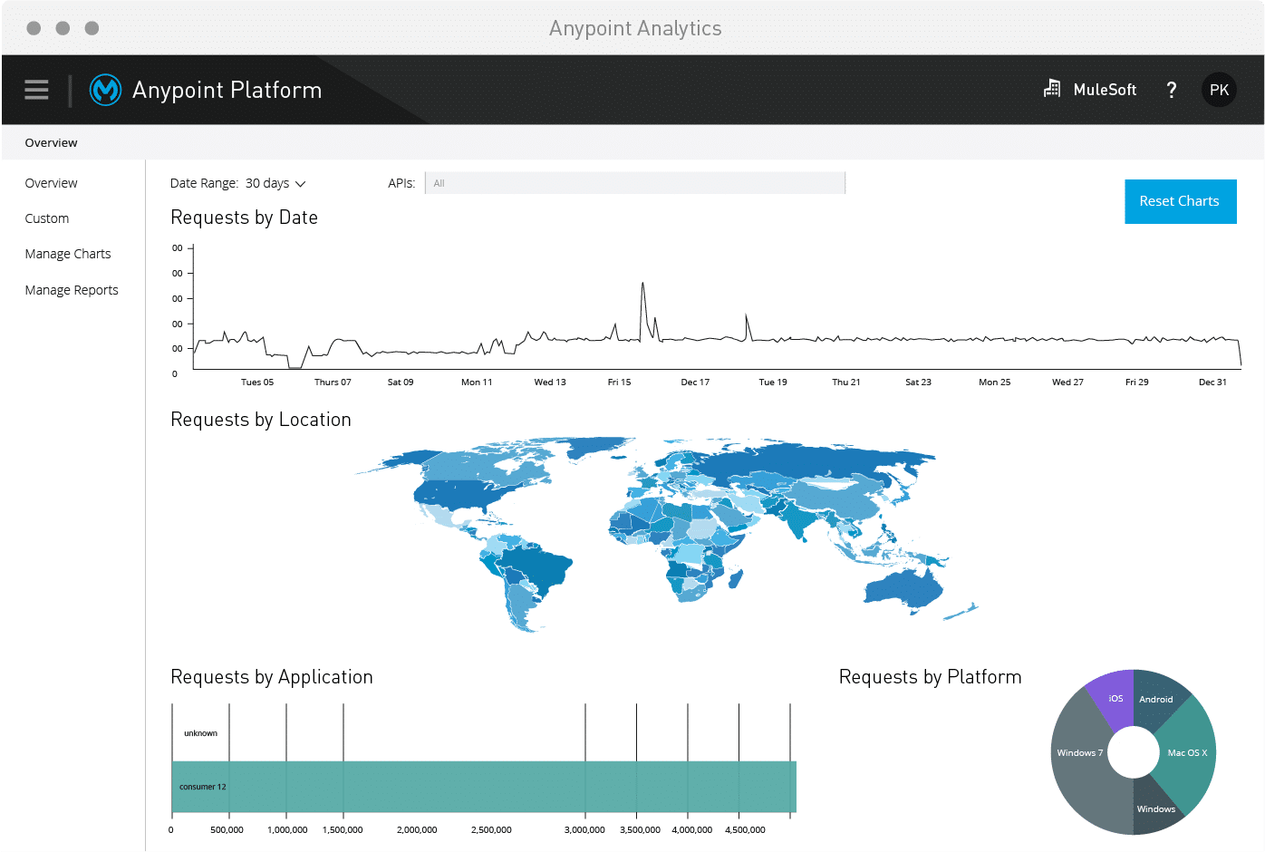Screen dimensions: 1265x852
Task: Open the Manage Reports link
Action: tap(72, 290)
